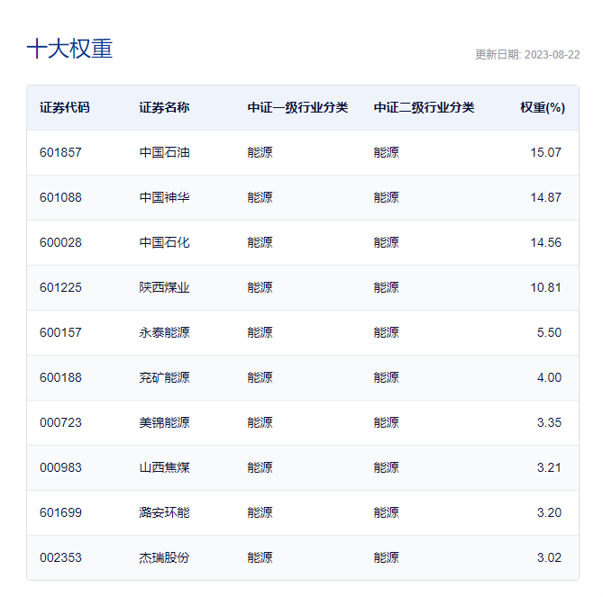Click the 中证二级行业分类 column header
The height and width of the screenshot is (597, 603).
[x=424, y=108]
